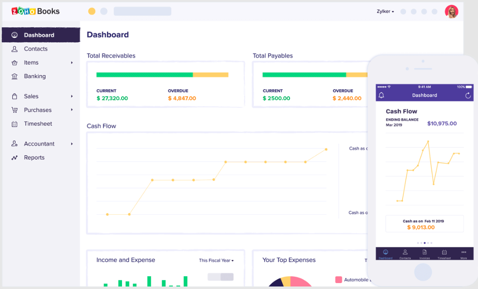This screenshot has height=289, width=478.
Task: Open the Reports section
Action: coord(34,158)
